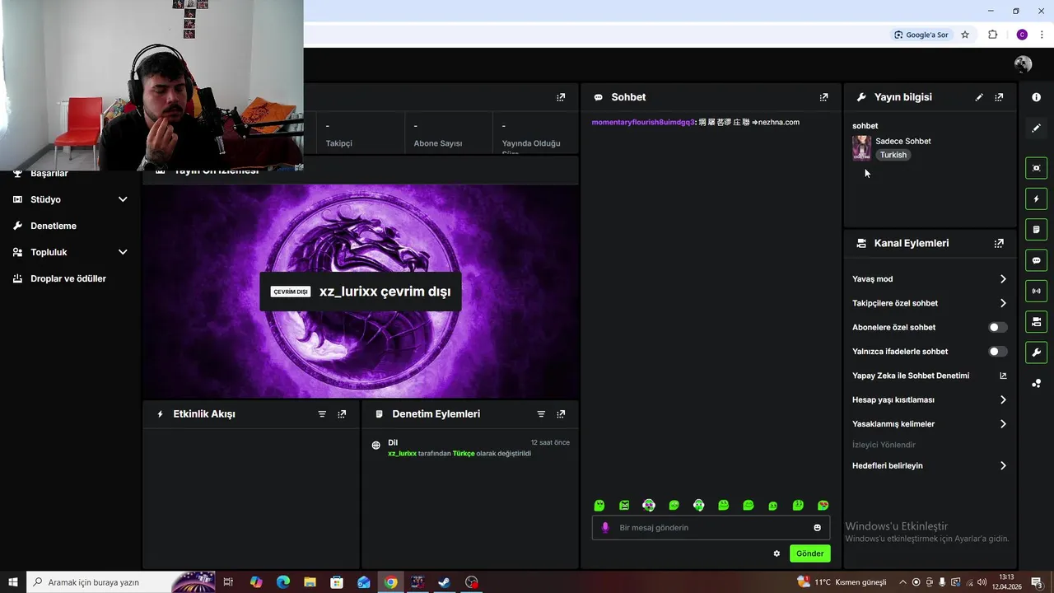This screenshot has height=593, width=1054.
Task: Select the wrench icon in right sidebar
Action: click(x=1036, y=353)
